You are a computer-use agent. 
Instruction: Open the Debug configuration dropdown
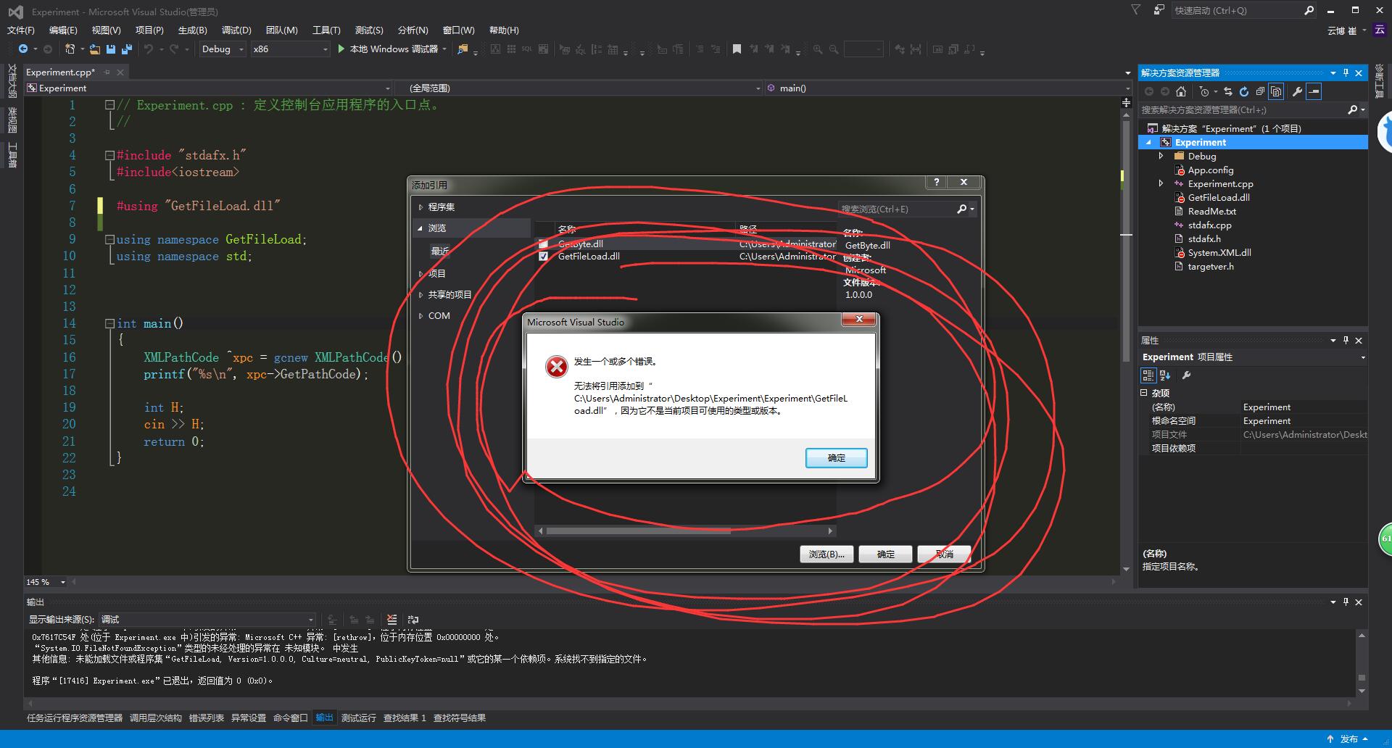pyautogui.click(x=224, y=49)
